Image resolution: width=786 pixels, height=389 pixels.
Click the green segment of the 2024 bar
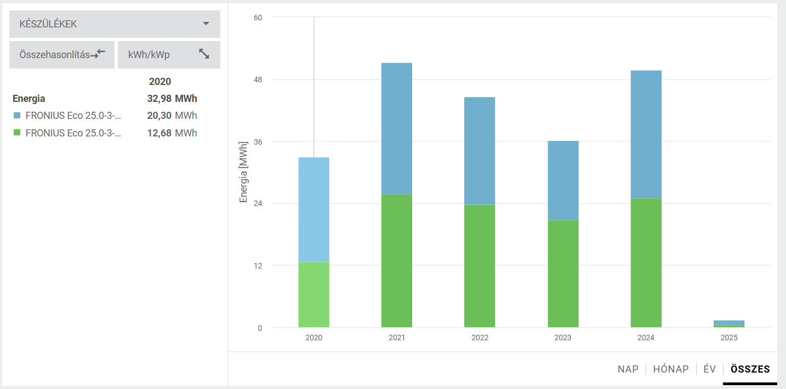point(646,263)
